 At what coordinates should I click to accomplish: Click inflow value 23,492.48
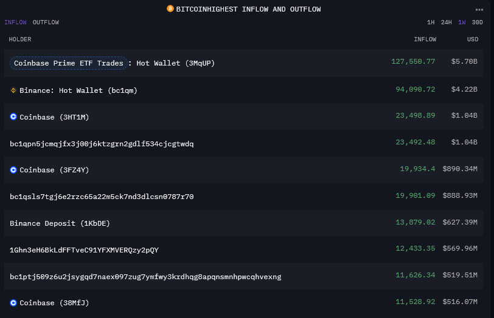tap(416, 143)
